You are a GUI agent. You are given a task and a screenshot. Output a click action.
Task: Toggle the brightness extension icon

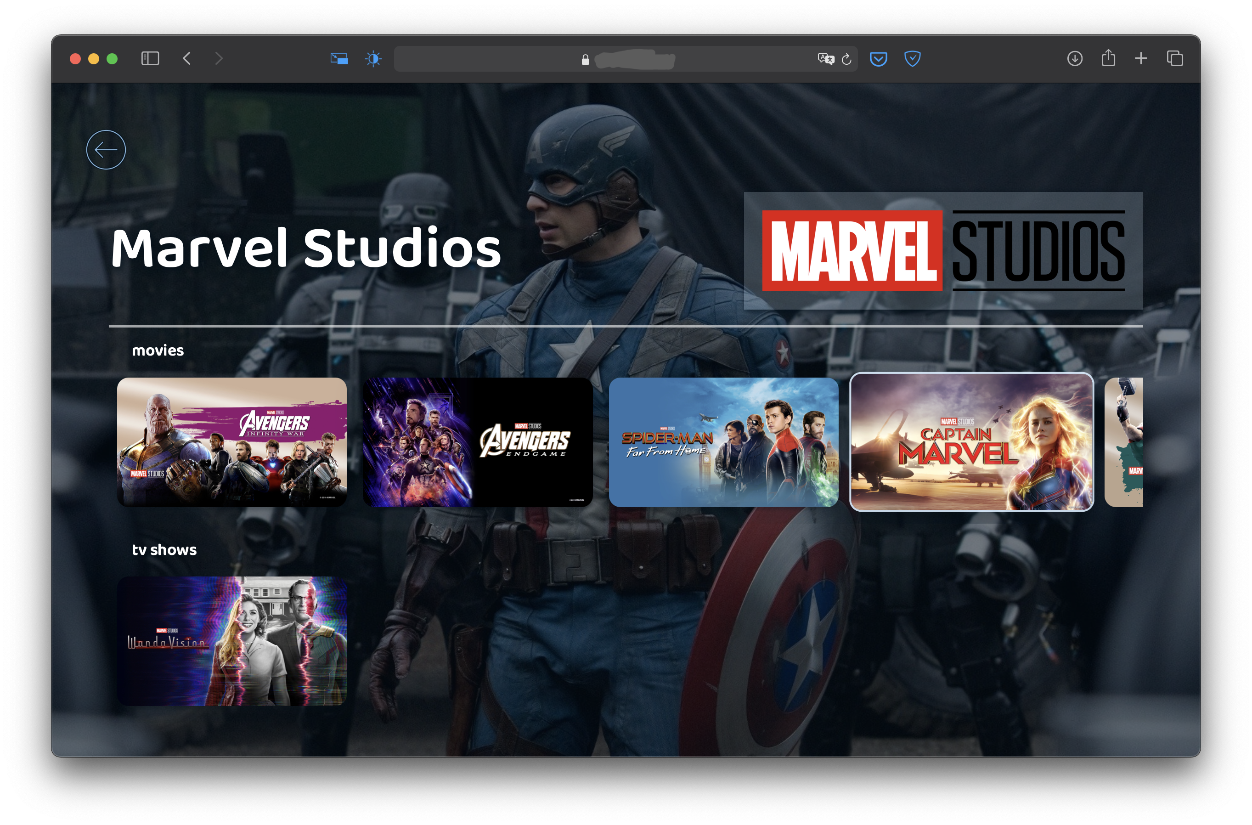(373, 58)
